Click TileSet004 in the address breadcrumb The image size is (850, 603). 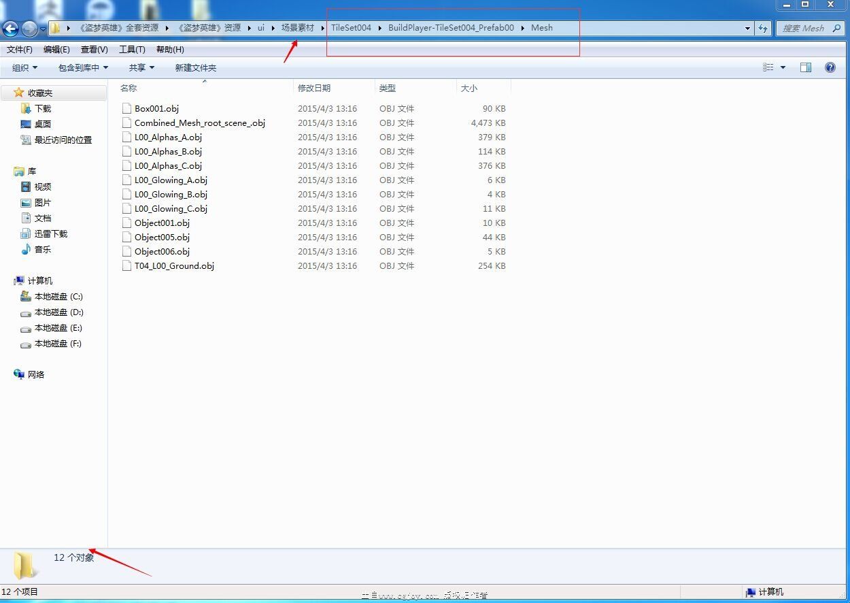351,28
